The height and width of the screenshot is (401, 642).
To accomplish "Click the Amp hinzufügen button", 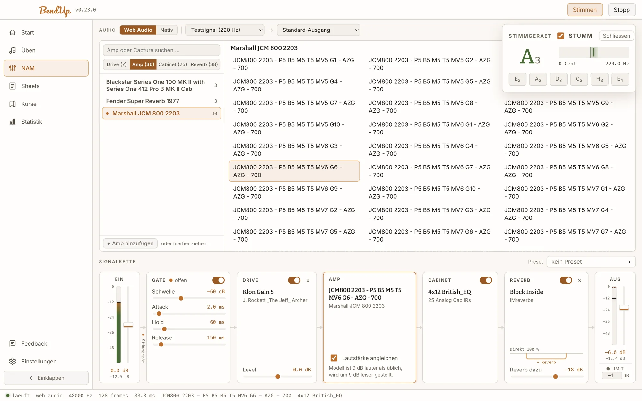I will click(x=130, y=243).
